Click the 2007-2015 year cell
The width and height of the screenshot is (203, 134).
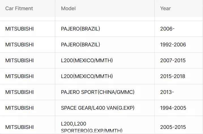pos(173,60)
